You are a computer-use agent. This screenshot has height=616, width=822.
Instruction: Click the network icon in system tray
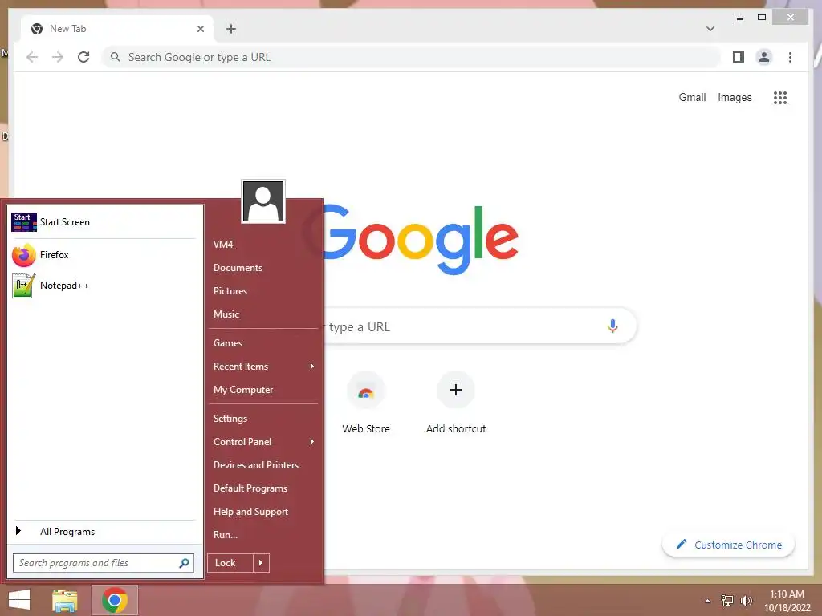click(727, 600)
